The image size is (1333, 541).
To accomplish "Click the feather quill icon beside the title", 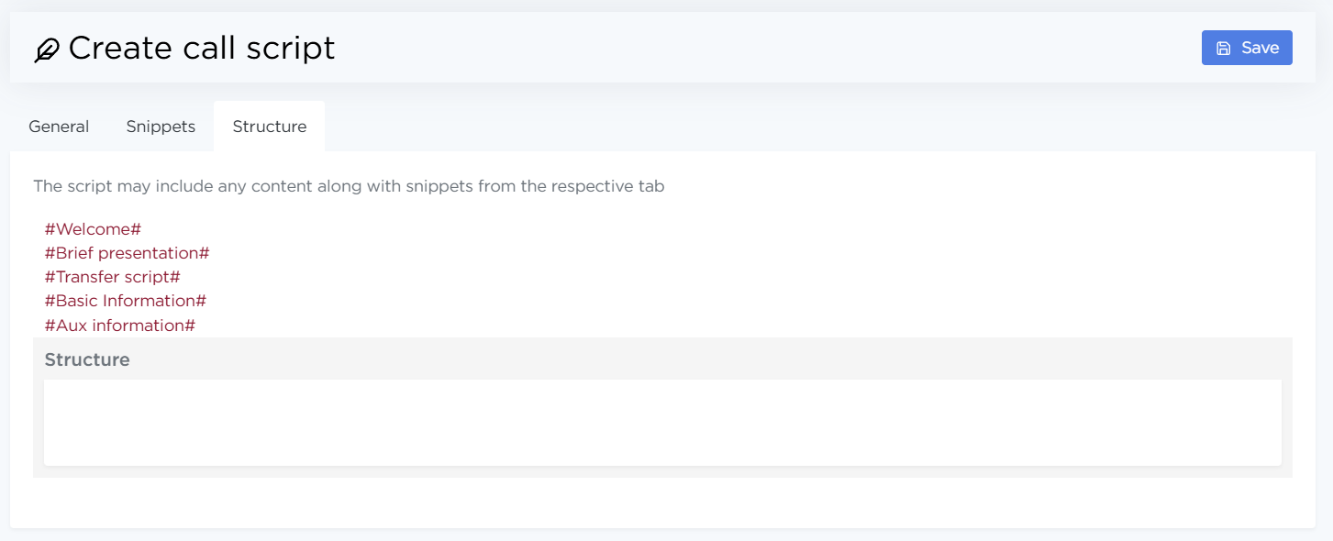I will click(47, 50).
